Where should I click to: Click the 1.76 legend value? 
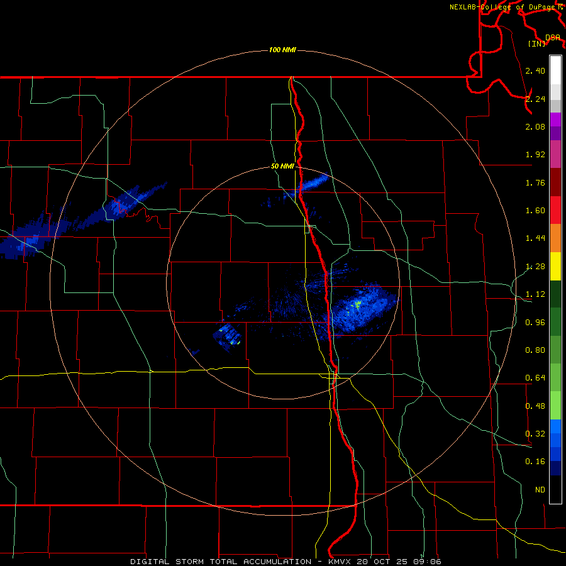535,182
